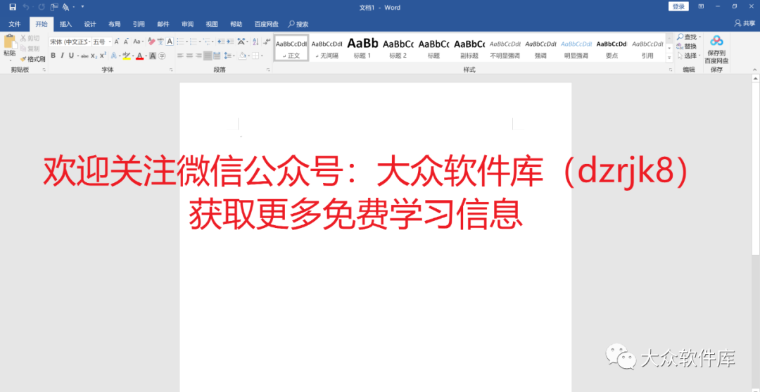Open the Borders dropdown arrow
Viewport: 760px width, 392px height.
point(262,56)
